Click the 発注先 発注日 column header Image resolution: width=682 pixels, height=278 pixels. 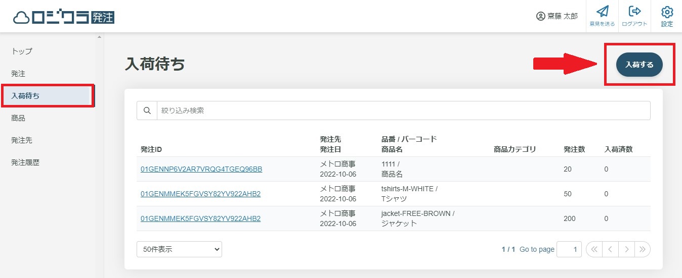331,144
